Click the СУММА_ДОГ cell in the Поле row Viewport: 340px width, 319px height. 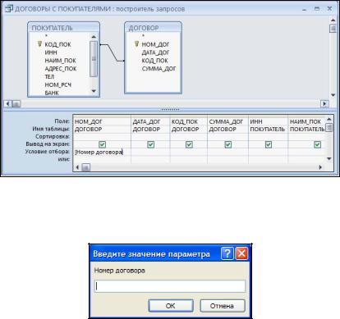tap(227, 121)
